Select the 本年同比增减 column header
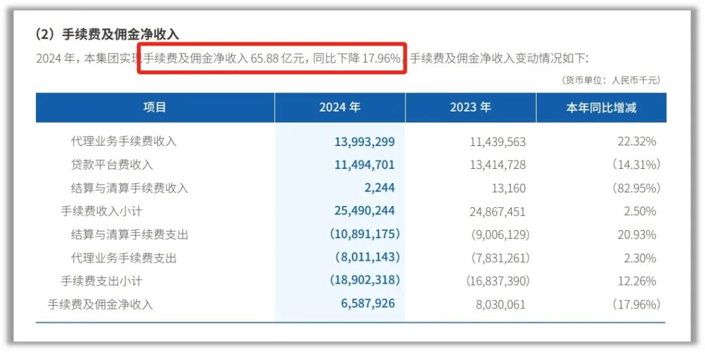705x352 pixels. (x=601, y=108)
